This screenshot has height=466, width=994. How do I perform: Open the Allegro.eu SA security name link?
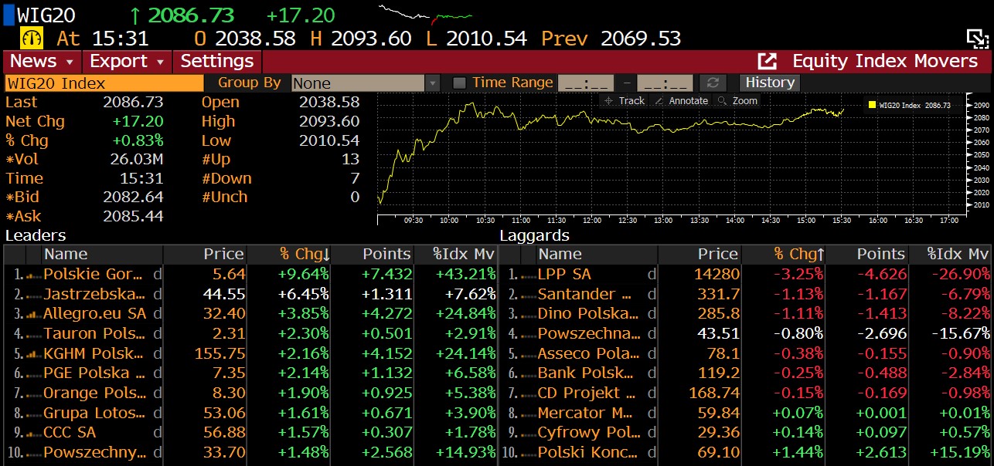94,313
